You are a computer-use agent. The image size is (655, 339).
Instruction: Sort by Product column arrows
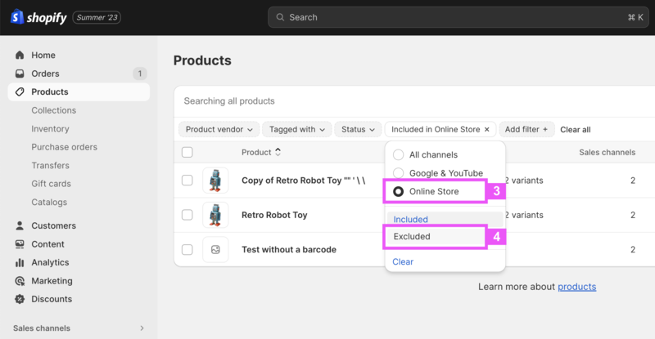[278, 152]
